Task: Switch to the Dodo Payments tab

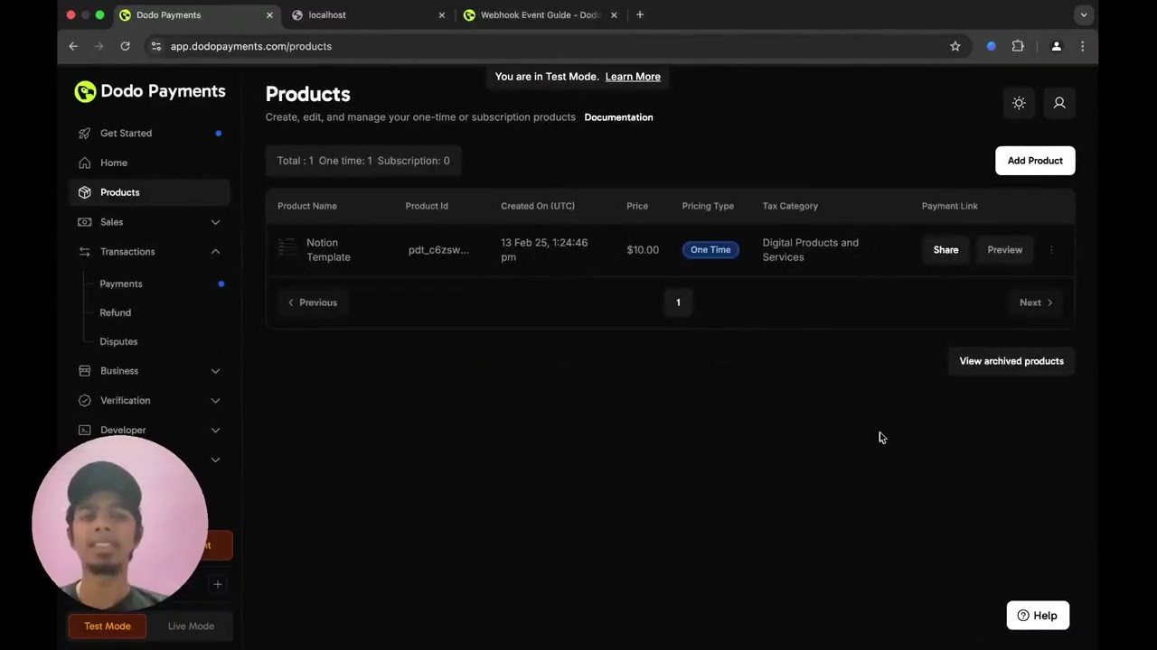Action: tap(196, 15)
